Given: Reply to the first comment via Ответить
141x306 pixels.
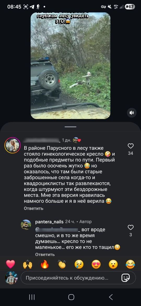Looking at the screenshot, I should pyautogui.click(x=33, y=208).
